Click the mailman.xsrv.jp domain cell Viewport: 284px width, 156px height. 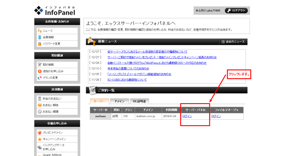(x=148, y=116)
